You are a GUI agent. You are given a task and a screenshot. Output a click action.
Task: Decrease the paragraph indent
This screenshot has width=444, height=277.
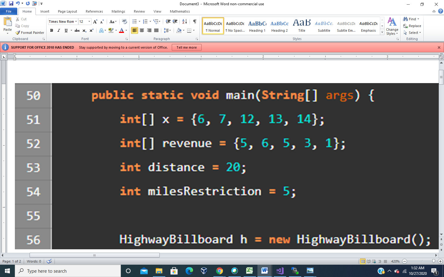168,22
